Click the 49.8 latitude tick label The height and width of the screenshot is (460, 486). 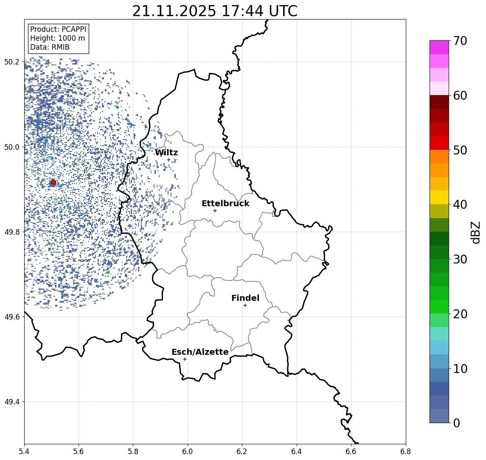pyautogui.click(x=12, y=232)
